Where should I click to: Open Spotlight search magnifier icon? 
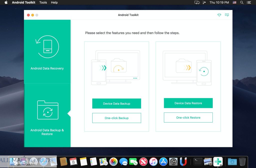242,2
